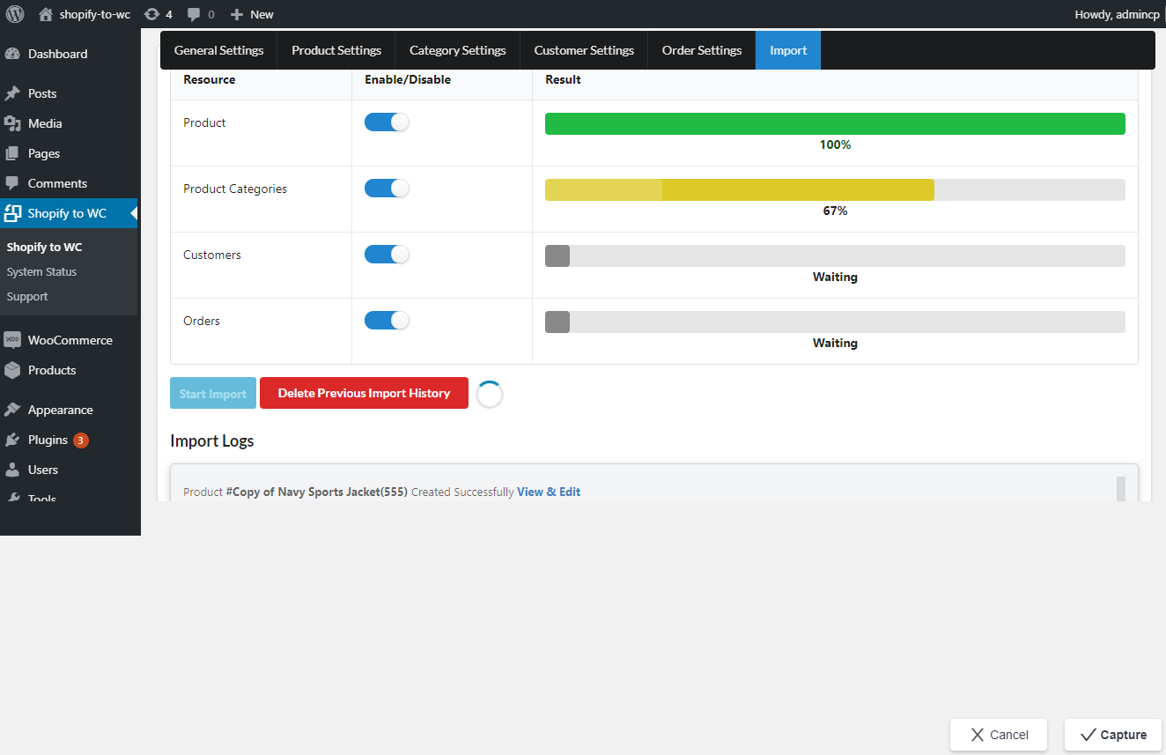This screenshot has width=1166, height=755.
Task: Collapse the Shopify to WC menu arrow
Action: click(x=133, y=213)
